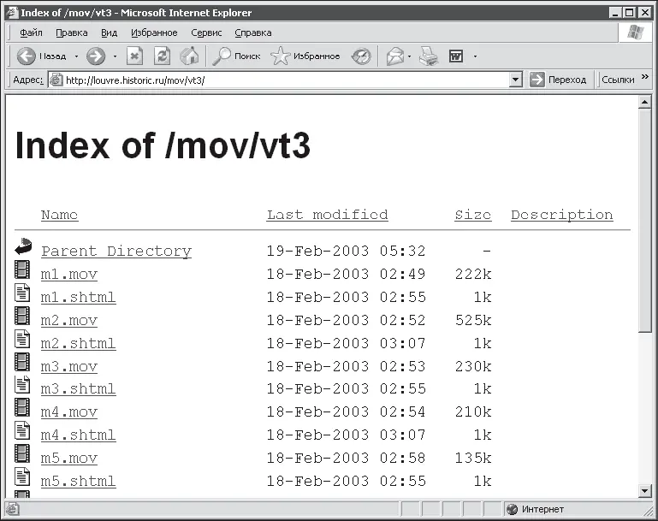The image size is (658, 521).
Task: Open the m4.mov file link
Action: [x=69, y=412]
